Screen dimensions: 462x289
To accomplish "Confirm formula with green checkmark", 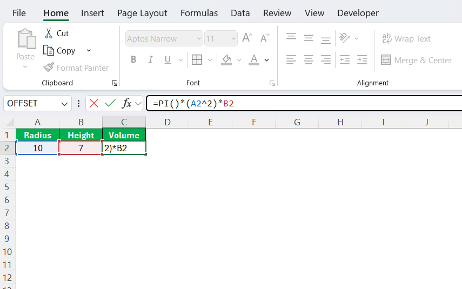I will pos(110,103).
